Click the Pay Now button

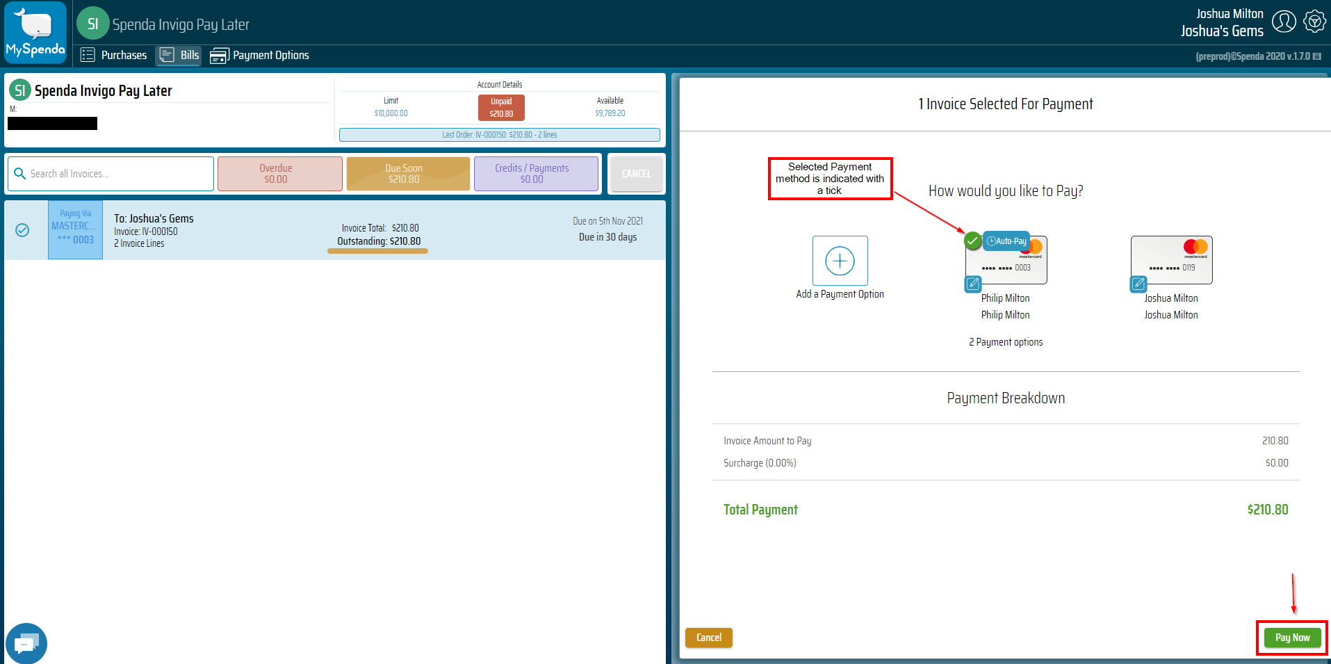(1292, 638)
